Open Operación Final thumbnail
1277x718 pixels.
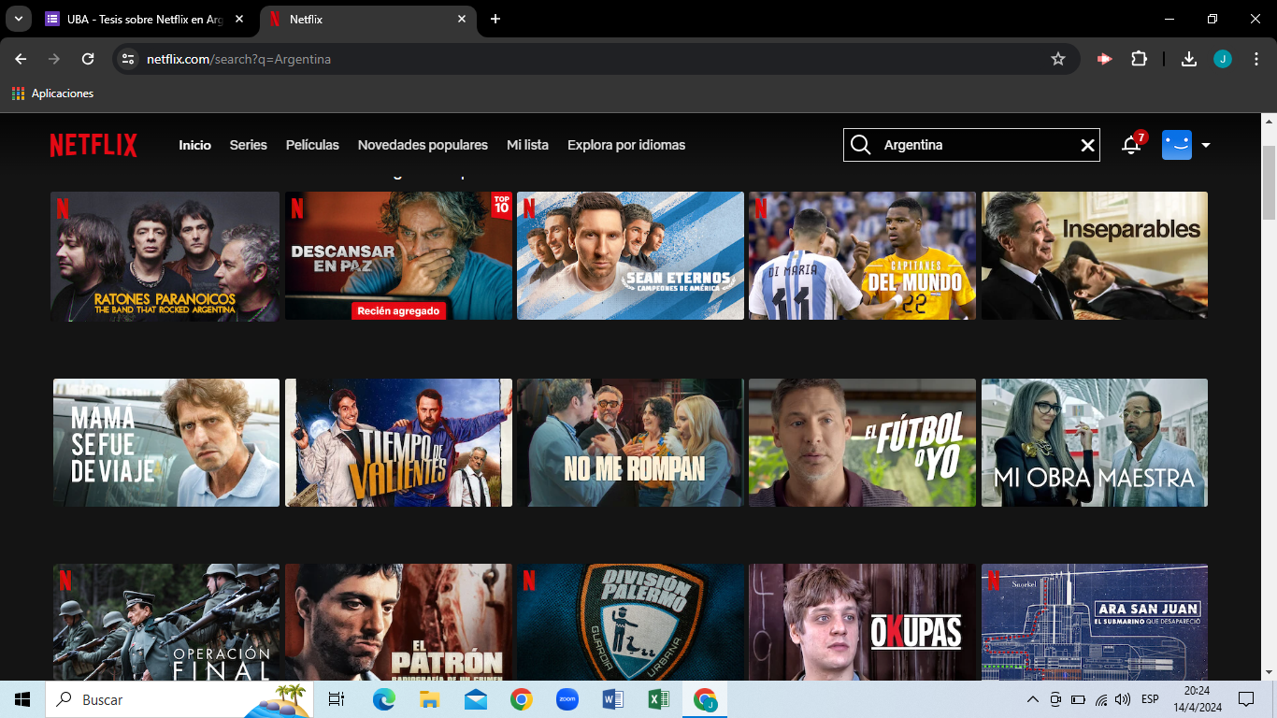(x=165, y=622)
